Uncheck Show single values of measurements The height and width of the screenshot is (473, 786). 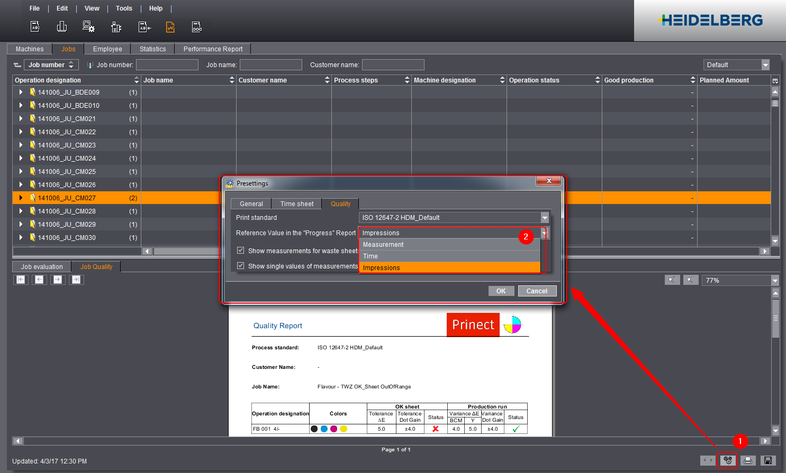[241, 266]
